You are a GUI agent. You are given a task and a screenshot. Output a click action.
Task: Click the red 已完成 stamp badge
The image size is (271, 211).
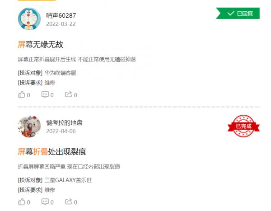(243, 126)
